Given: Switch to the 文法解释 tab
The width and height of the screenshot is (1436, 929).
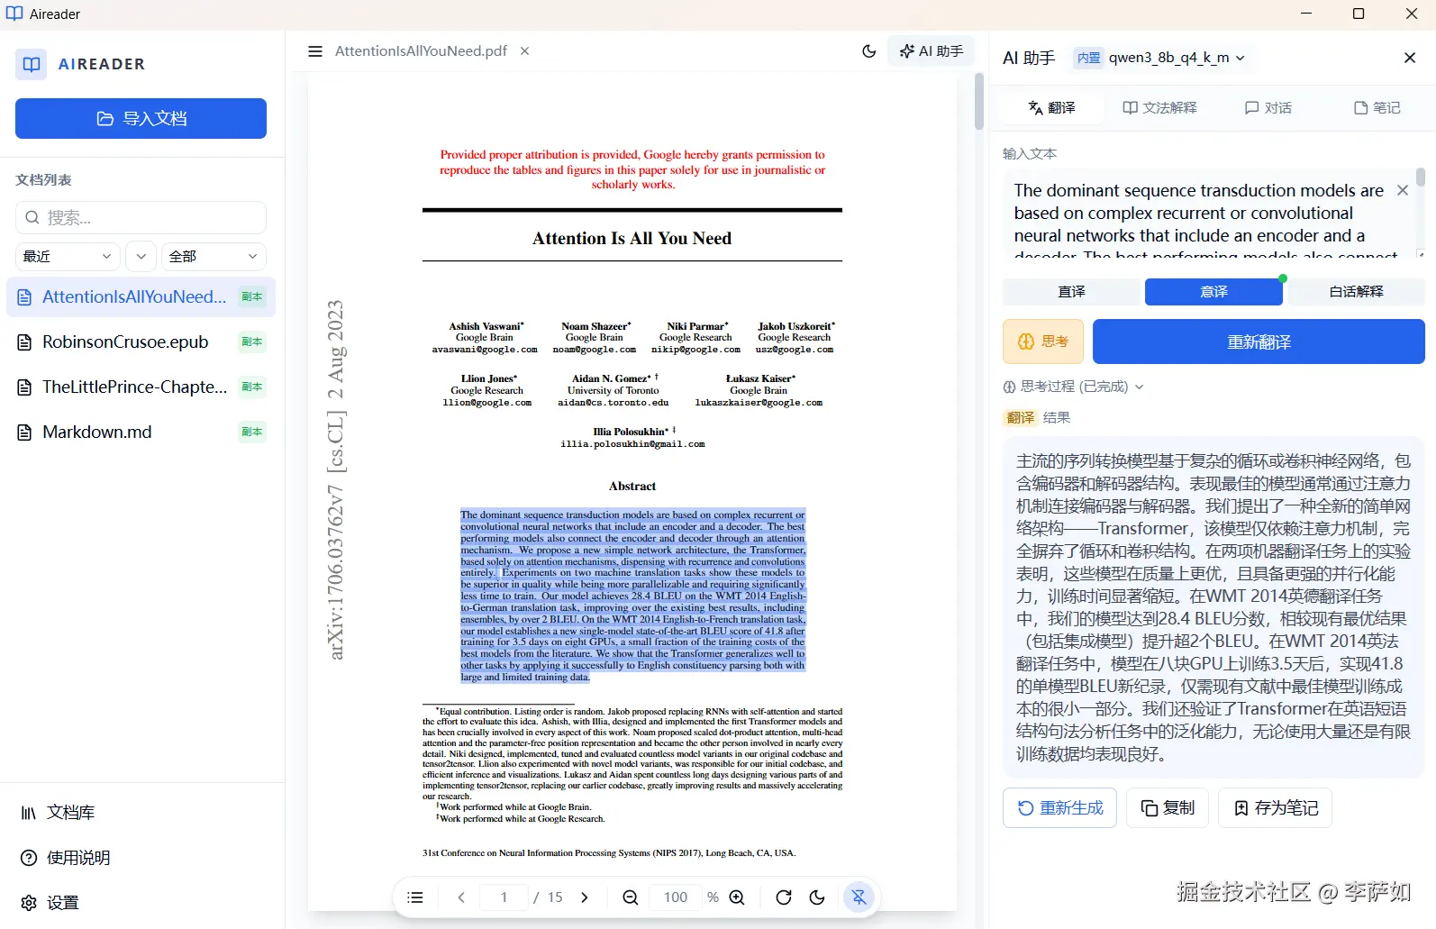Looking at the screenshot, I should point(1159,107).
